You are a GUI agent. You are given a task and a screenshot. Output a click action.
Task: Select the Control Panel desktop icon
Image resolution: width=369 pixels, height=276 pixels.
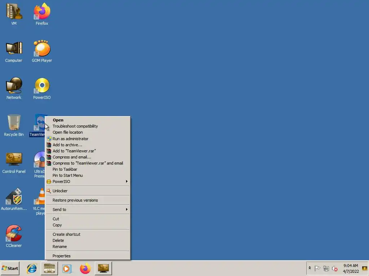[x=14, y=162]
